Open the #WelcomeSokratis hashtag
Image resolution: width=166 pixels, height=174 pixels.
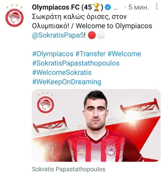(x=62, y=73)
